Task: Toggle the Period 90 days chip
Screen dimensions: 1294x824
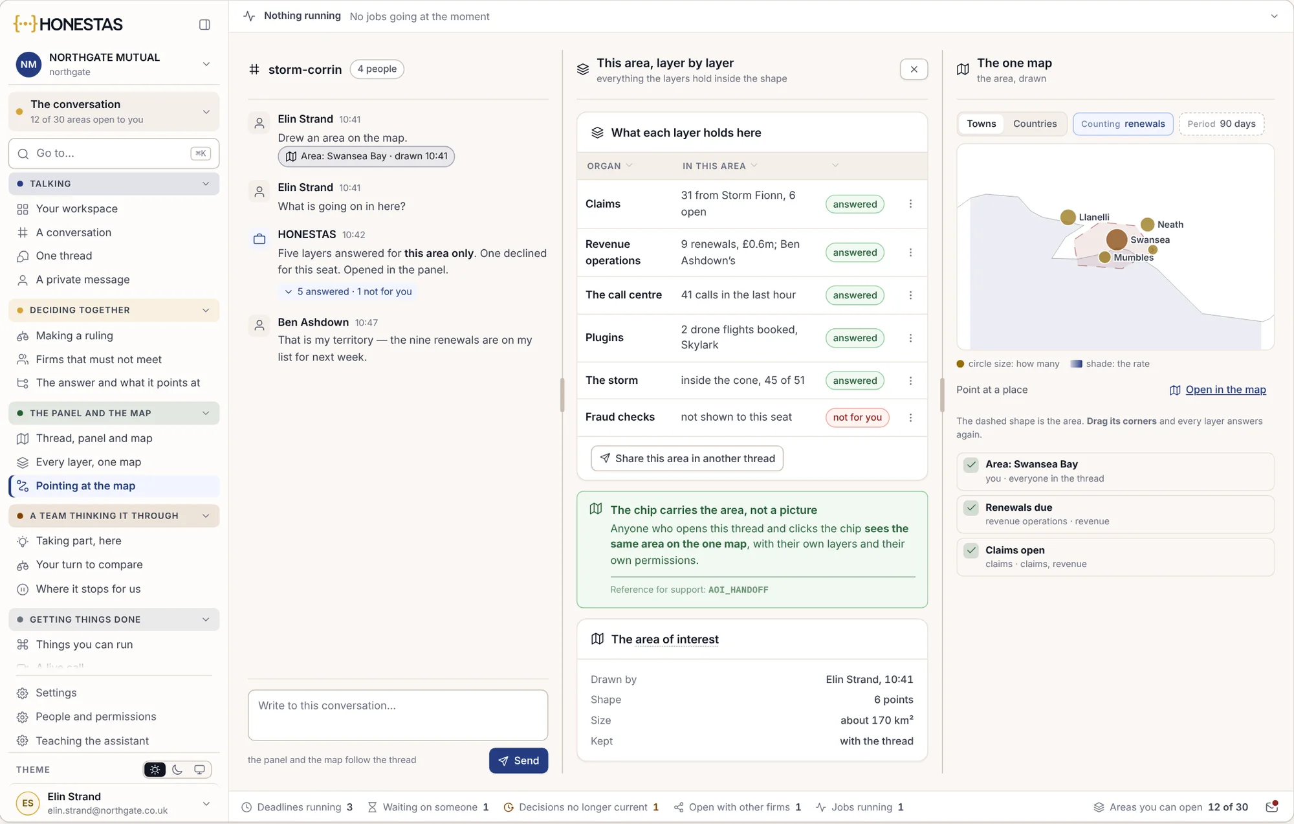Action: pyautogui.click(x=1221, y=124)
